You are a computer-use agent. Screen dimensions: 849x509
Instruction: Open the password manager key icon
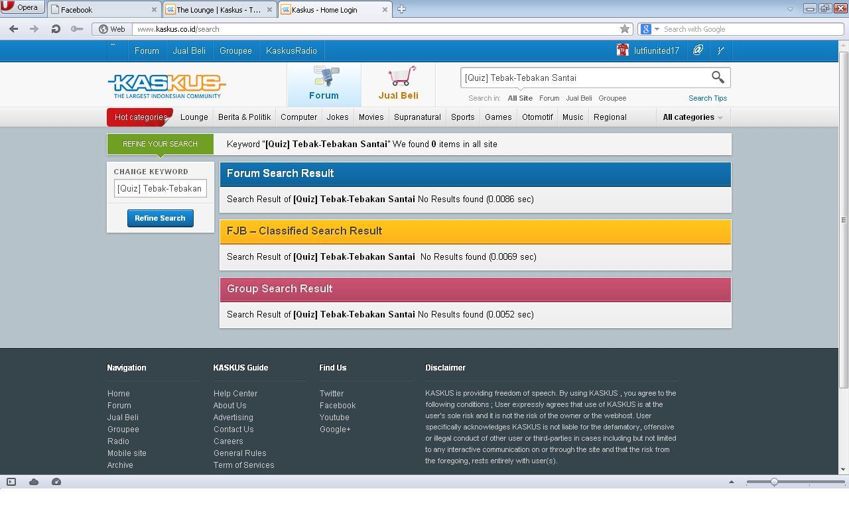pos(77,29)
